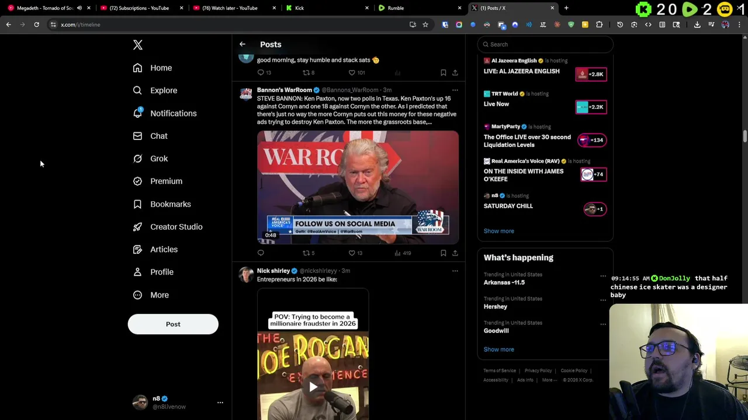Click the back arrow beside Posts
748x420 pixels.
coord(243,44)
